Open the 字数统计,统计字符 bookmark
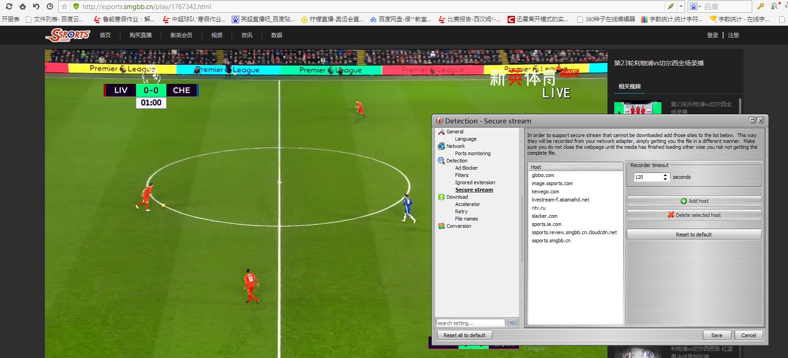 (672, 20)
